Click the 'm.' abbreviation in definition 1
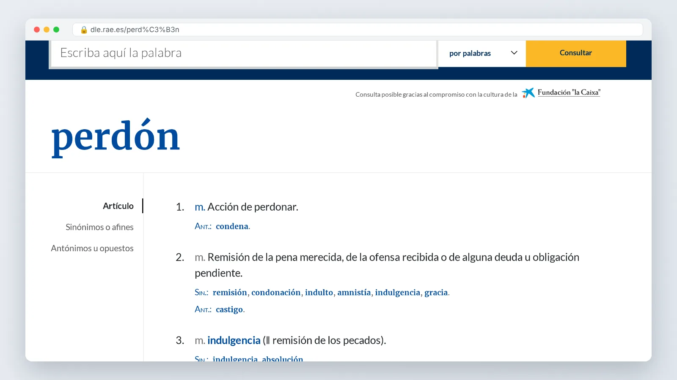 point(200,207)
